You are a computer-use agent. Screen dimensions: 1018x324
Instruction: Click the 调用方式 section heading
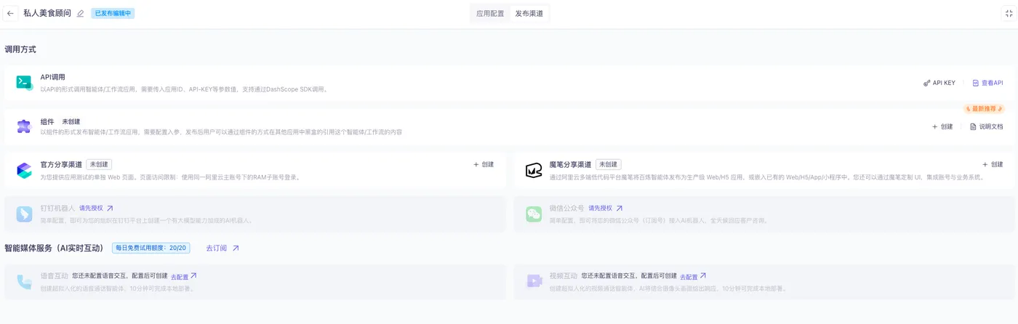click(20, 49)
